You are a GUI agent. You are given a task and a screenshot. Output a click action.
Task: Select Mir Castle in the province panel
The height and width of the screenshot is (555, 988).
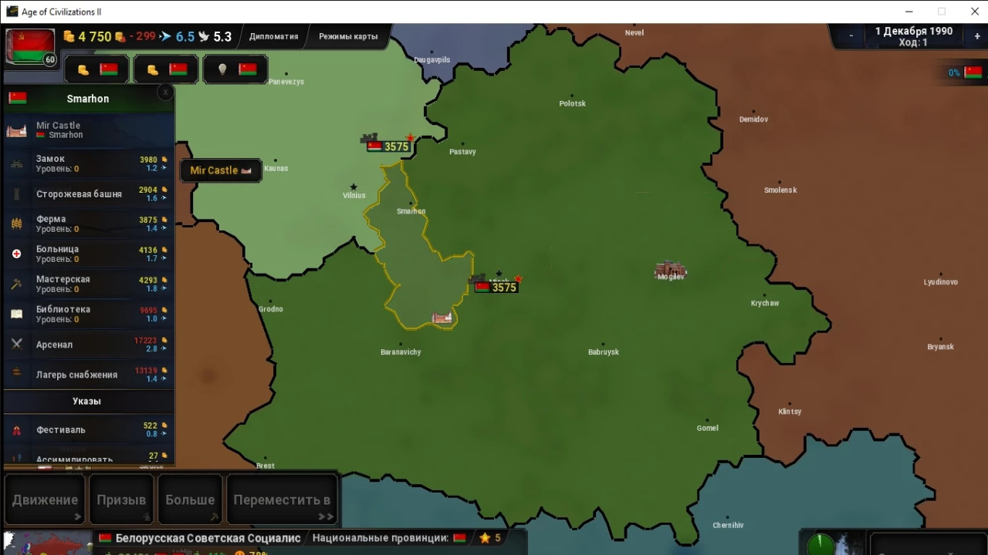coord(89,129)
